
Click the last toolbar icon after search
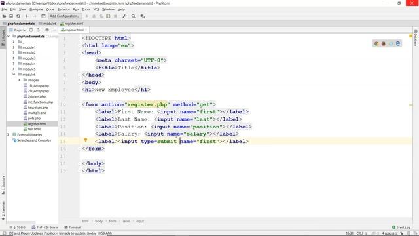143,16
